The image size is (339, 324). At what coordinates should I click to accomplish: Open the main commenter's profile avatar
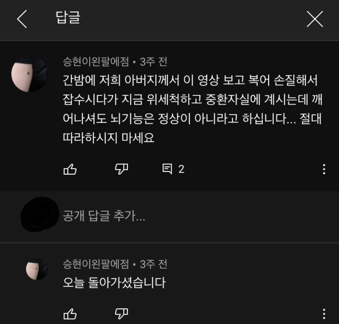point(29,74)
